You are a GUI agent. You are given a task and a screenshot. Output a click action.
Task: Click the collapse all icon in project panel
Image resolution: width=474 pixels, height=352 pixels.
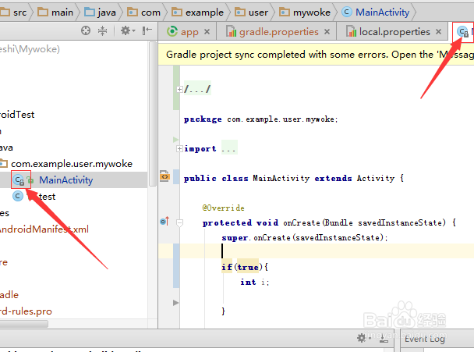[102, 30]
